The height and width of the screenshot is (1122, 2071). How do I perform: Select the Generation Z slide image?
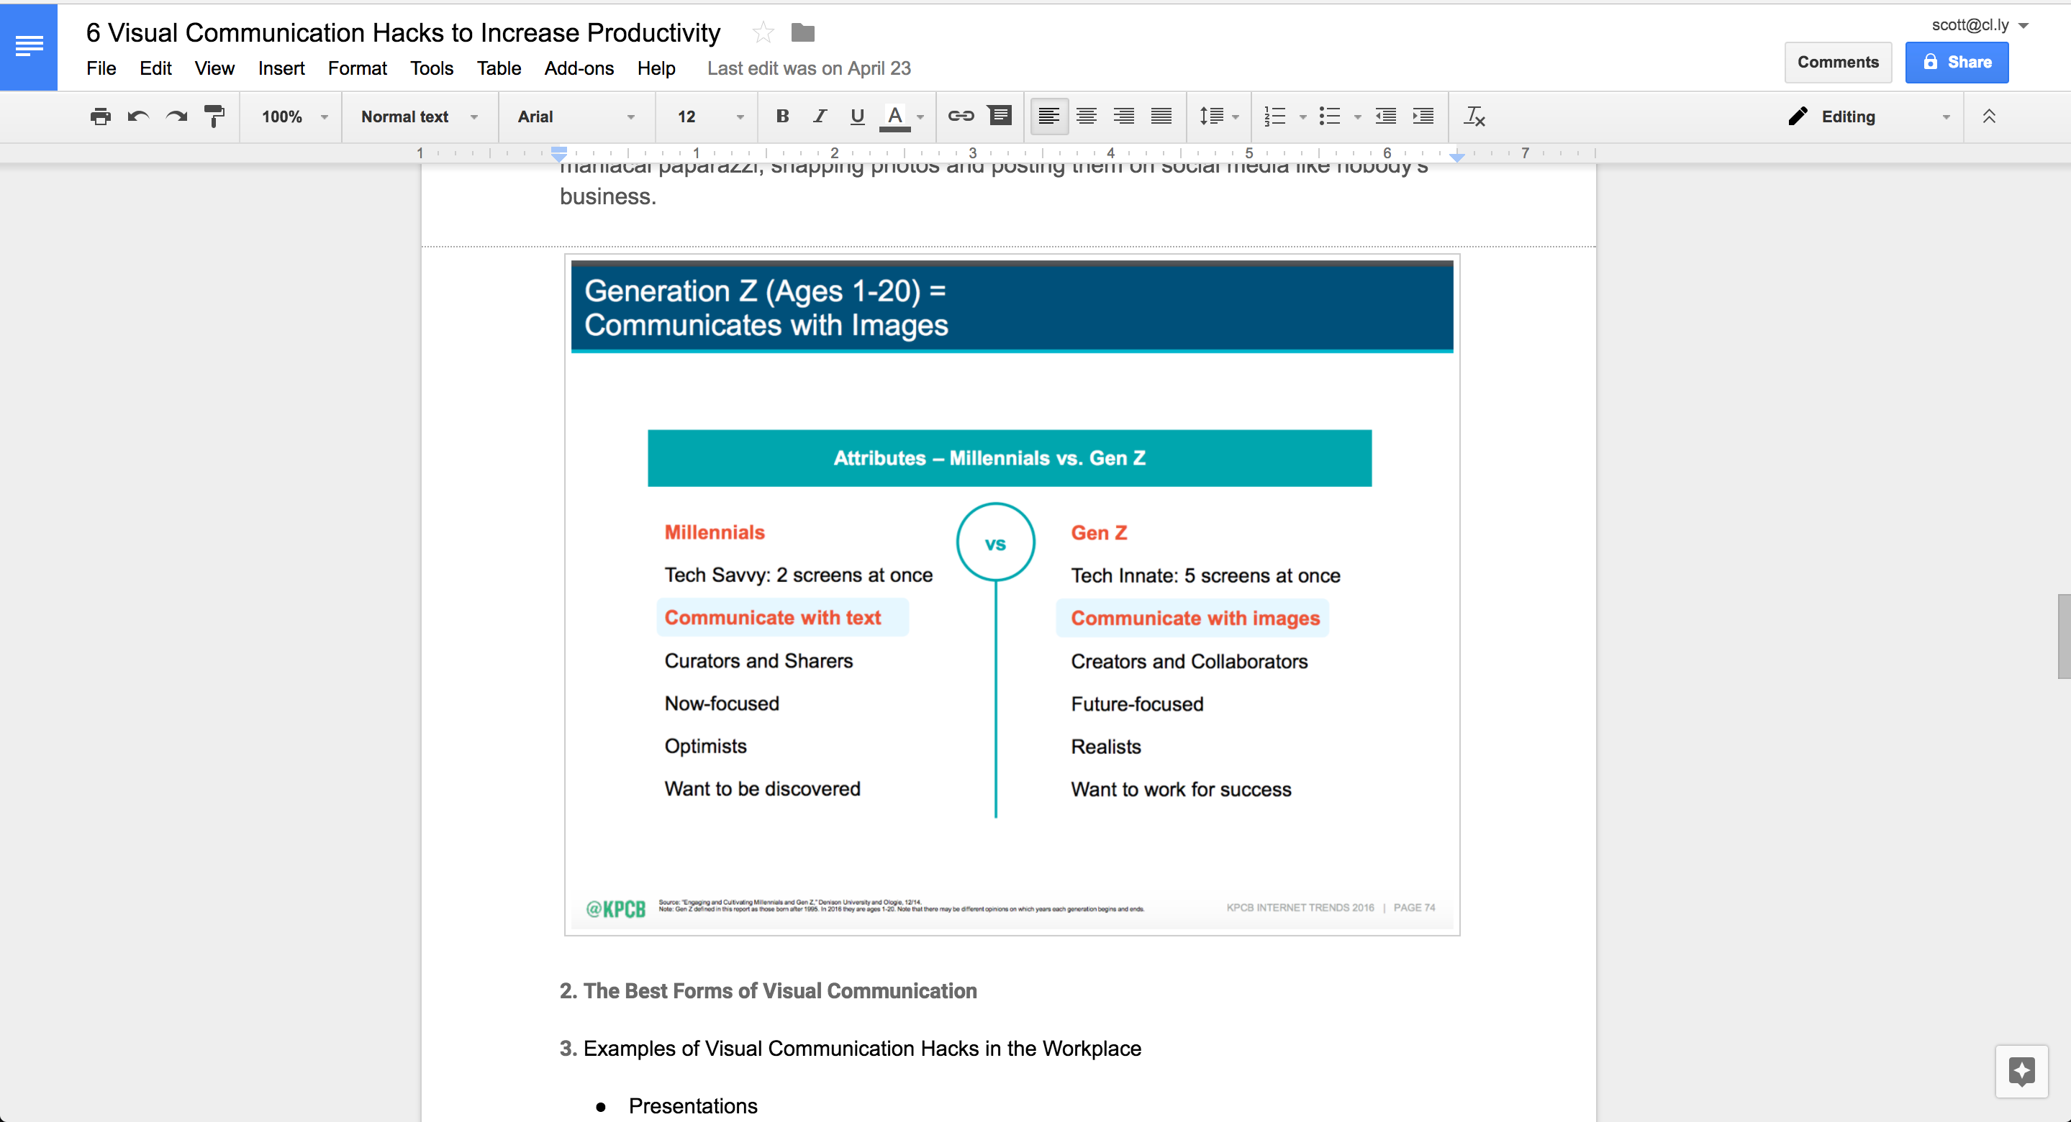pos(1012,595)
